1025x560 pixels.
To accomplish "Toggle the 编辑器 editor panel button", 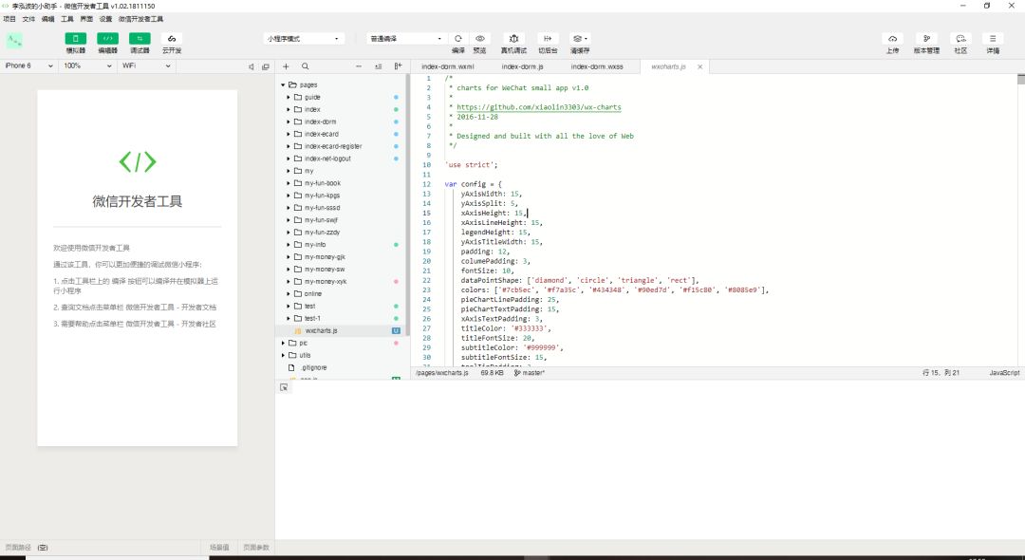I will (x=107, y=39).
